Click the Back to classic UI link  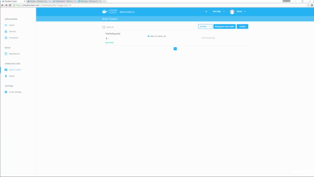pos(127,12)
